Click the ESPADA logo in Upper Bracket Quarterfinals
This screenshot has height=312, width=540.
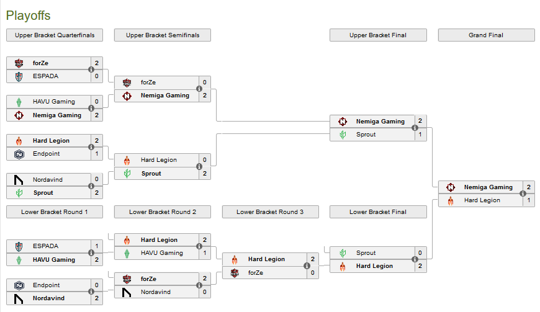(19, 76)
